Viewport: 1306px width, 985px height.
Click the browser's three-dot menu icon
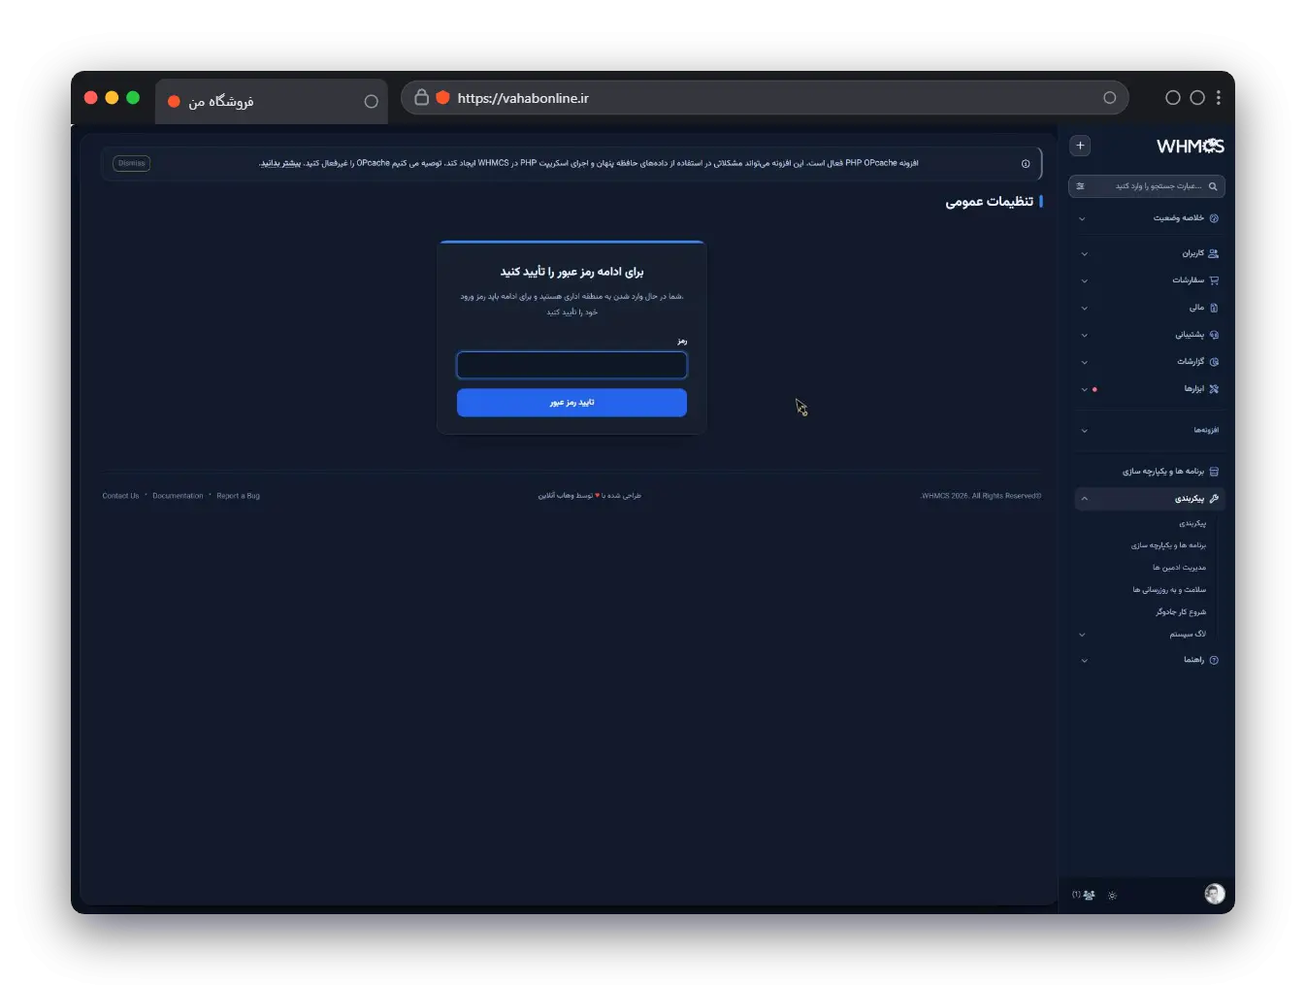(x=1219, y=97)
